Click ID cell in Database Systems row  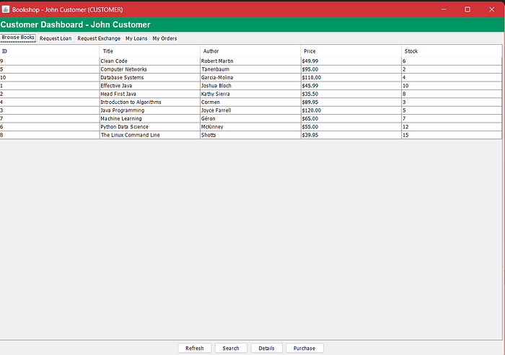(x=50, y=77)
